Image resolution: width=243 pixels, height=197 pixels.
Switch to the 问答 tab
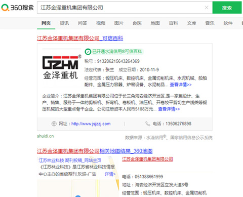pyautogui.click(x=83, y=23)
